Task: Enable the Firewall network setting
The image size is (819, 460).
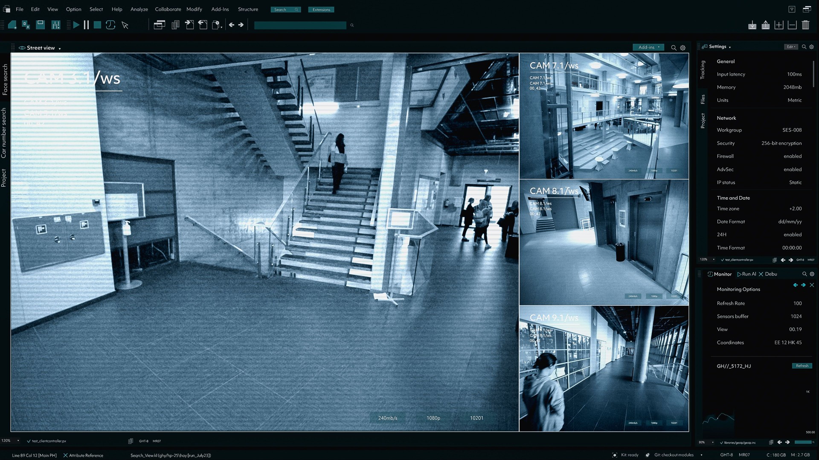Action: coord(792,156)
